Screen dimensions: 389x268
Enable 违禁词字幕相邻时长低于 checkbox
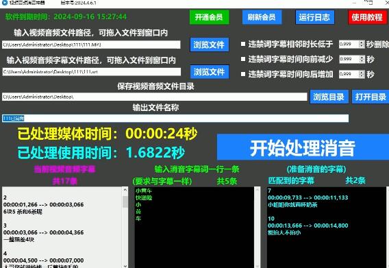tap(243, 45)
